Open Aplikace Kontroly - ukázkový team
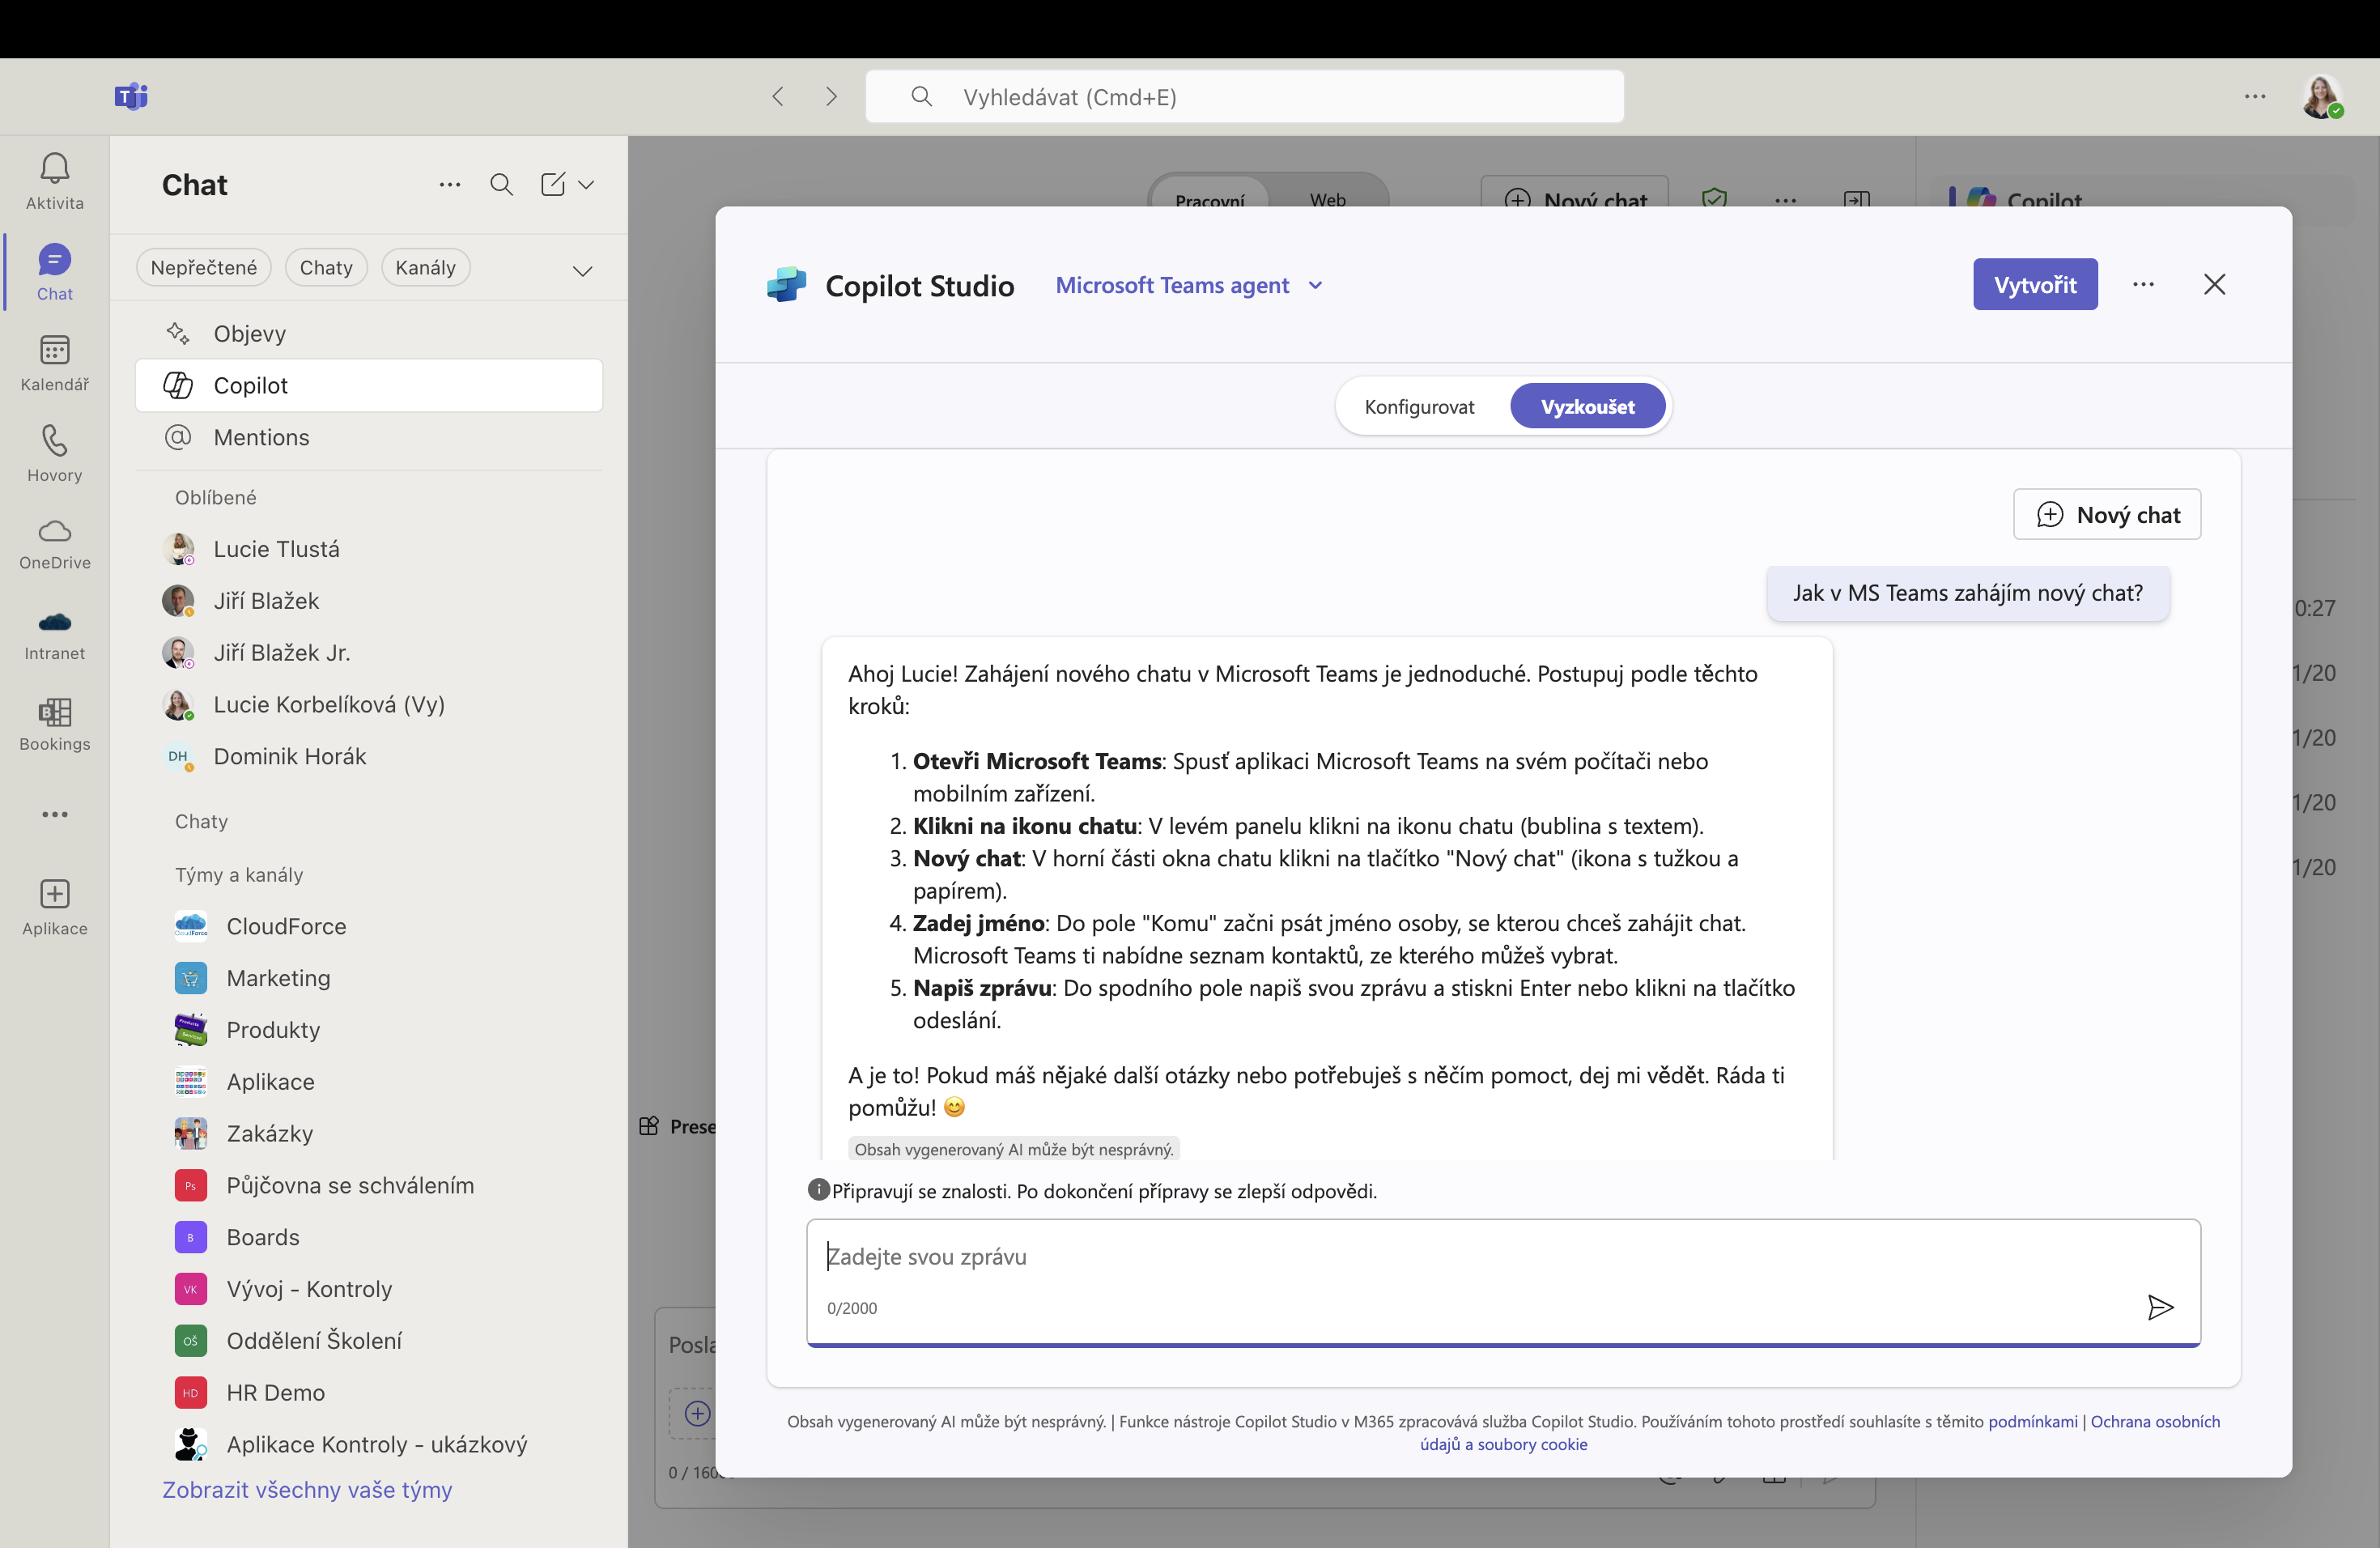Screen dimensions: 2380x1548 (x=351, y=1444)
